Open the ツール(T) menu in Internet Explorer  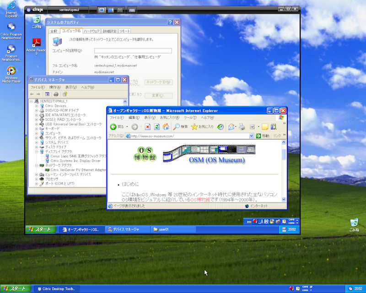click(x=190, y=118)
